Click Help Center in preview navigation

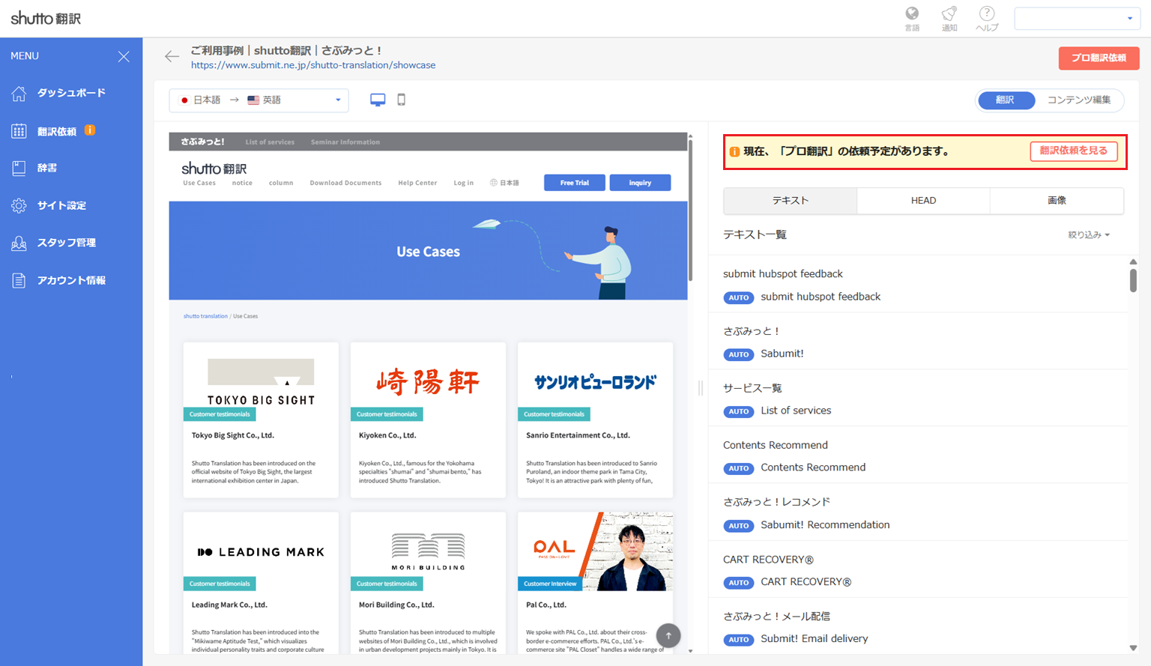pos(417,183)
